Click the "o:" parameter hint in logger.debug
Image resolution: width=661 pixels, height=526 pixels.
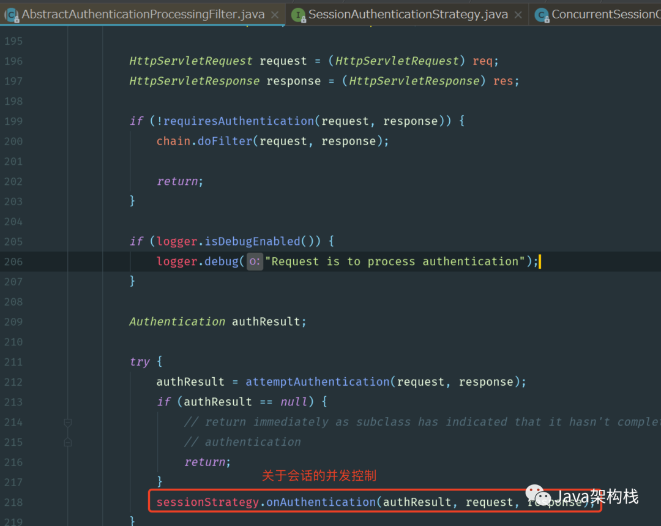click(x=255, y=261)
